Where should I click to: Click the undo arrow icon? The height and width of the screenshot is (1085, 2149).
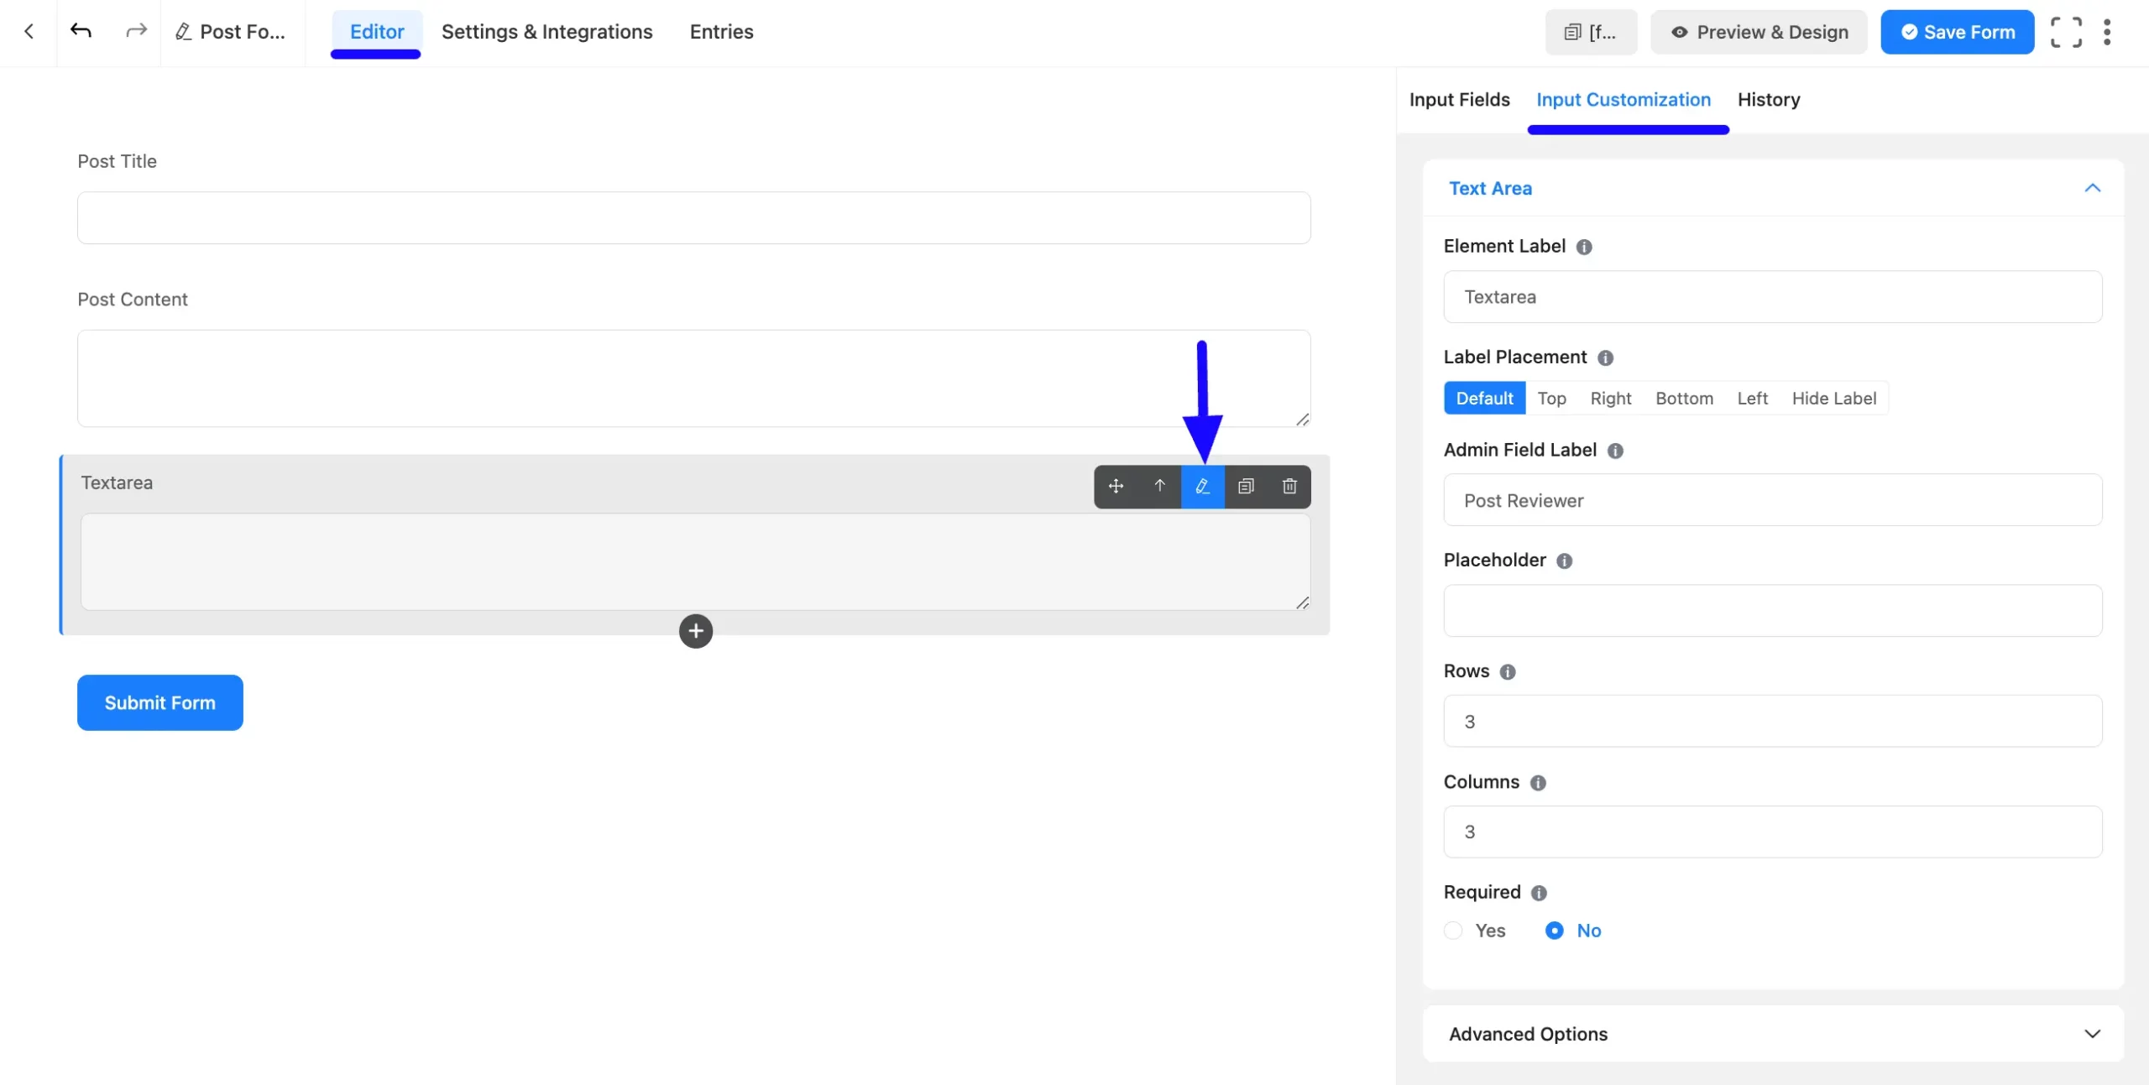pyautogui.click(x=80, y=31)
